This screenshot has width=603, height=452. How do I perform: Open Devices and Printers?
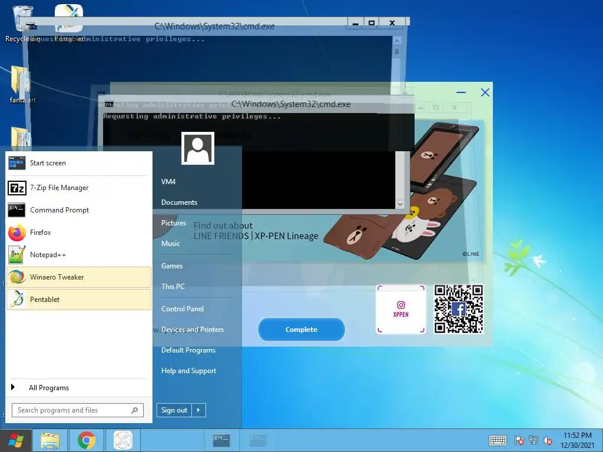[193, 330]
